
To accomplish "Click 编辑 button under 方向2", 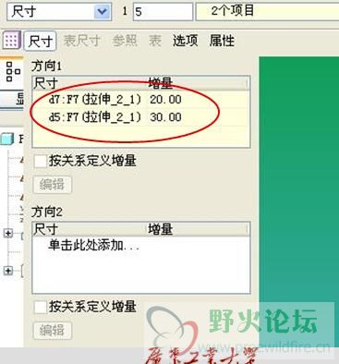I will pyautogui.click(x=53, y=331).
